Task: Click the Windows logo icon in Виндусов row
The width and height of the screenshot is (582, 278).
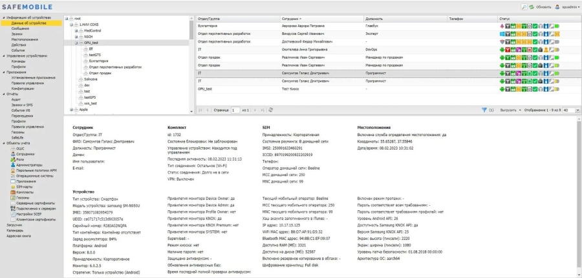Action: click(x=502, y=34)
